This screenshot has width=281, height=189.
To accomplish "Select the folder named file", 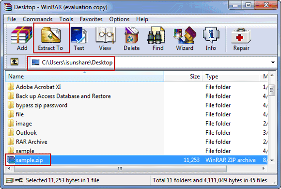I will point(20,114).
